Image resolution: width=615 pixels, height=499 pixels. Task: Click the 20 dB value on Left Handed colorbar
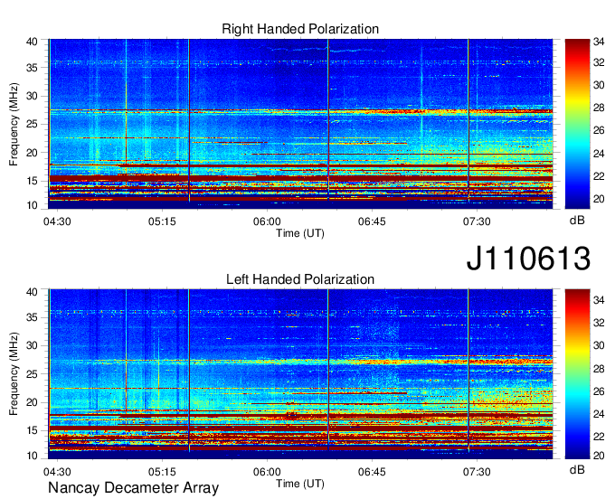[599, 456]
